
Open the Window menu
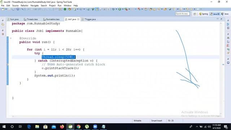click(x=67, y=6)
